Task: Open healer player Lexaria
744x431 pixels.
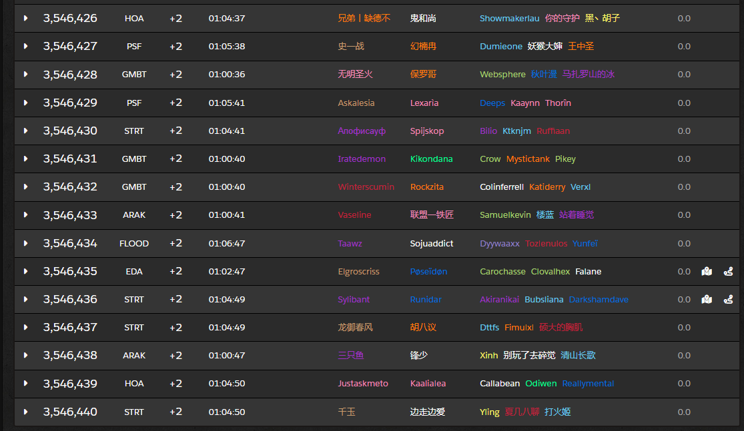Action: (x=424, y=103)
